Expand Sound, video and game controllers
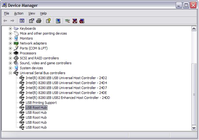 [10, 63]
